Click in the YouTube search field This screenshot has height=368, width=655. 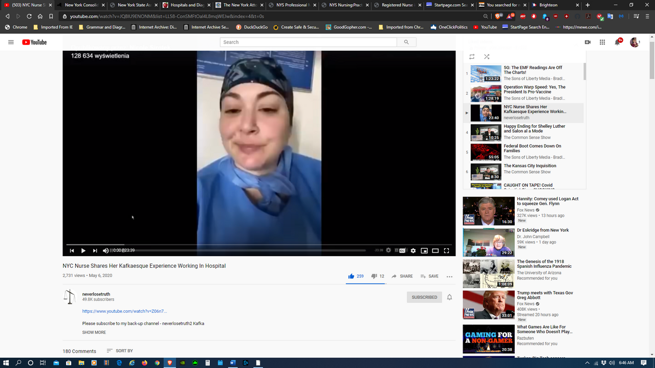(x=308, y=42)
